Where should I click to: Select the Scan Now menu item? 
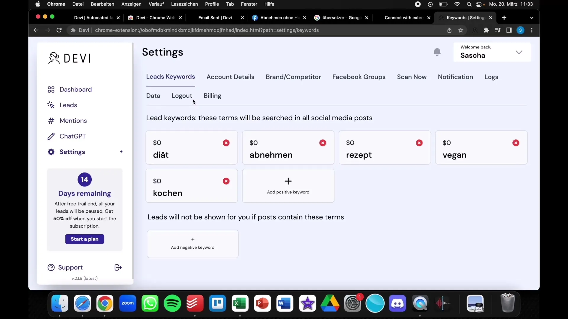tap(412, 77)
